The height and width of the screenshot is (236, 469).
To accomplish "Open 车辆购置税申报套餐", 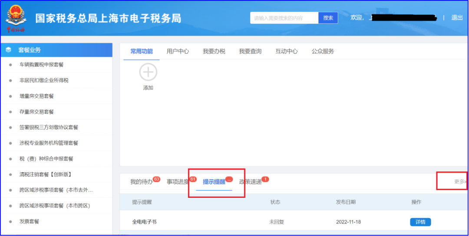I will point(42,65).
